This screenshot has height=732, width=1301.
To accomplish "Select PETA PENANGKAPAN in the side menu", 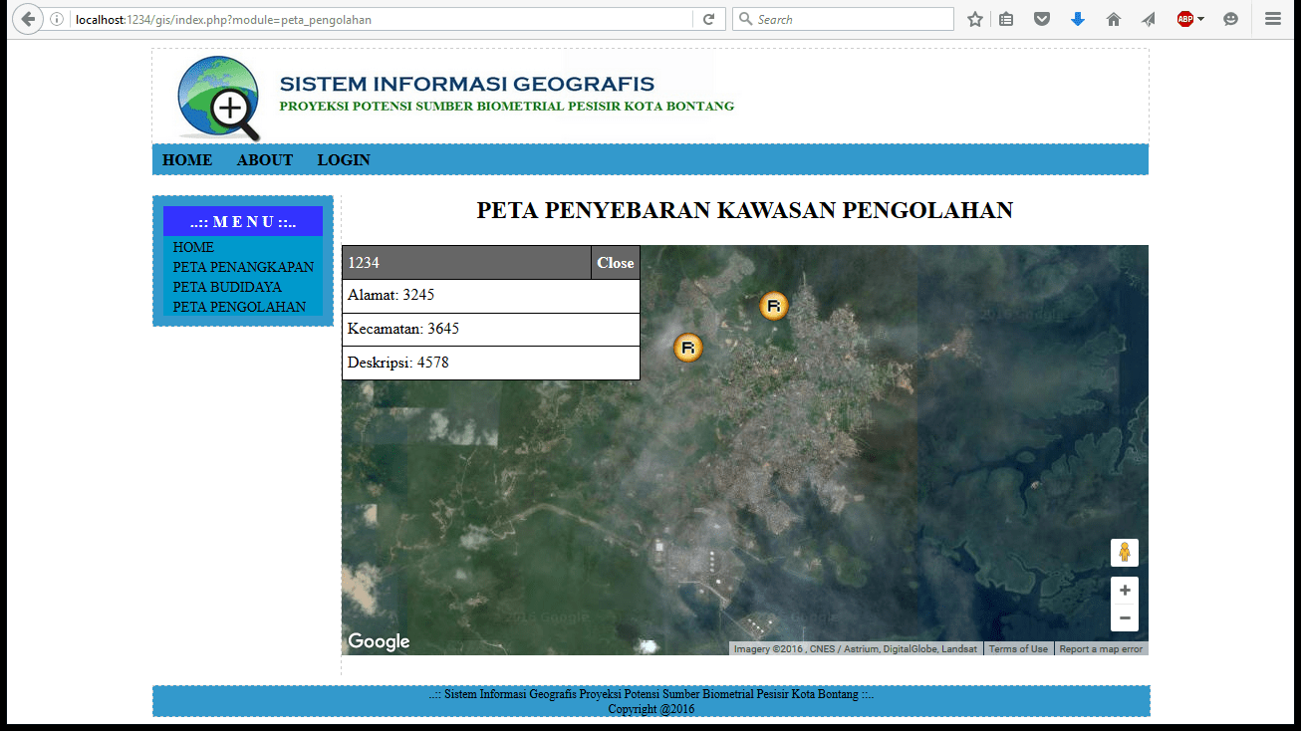I will (x=243, y=267).
